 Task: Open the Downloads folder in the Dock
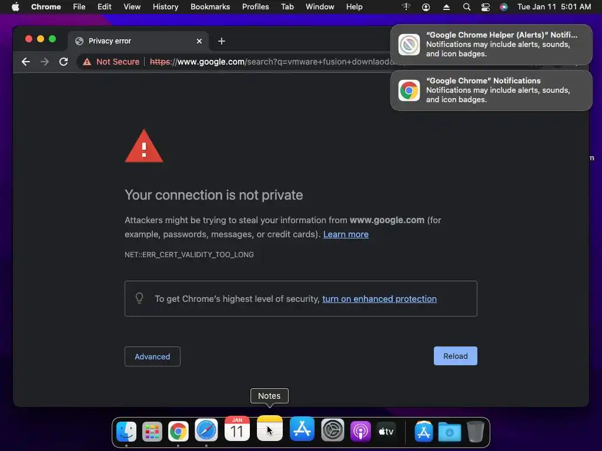click(x=450, y=432)
